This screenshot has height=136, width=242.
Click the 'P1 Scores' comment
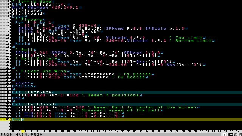(134, 74)
